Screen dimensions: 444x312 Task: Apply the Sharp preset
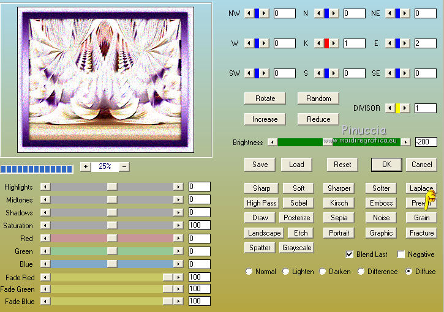point(262,188)
